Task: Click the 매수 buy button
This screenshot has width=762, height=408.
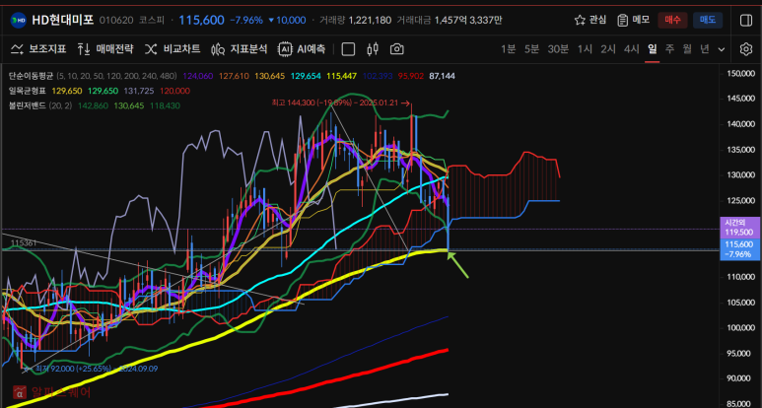Action: point(672,20)
